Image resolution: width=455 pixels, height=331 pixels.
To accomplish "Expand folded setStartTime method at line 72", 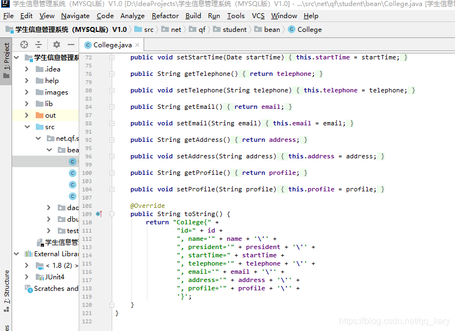I will point(112,57).
